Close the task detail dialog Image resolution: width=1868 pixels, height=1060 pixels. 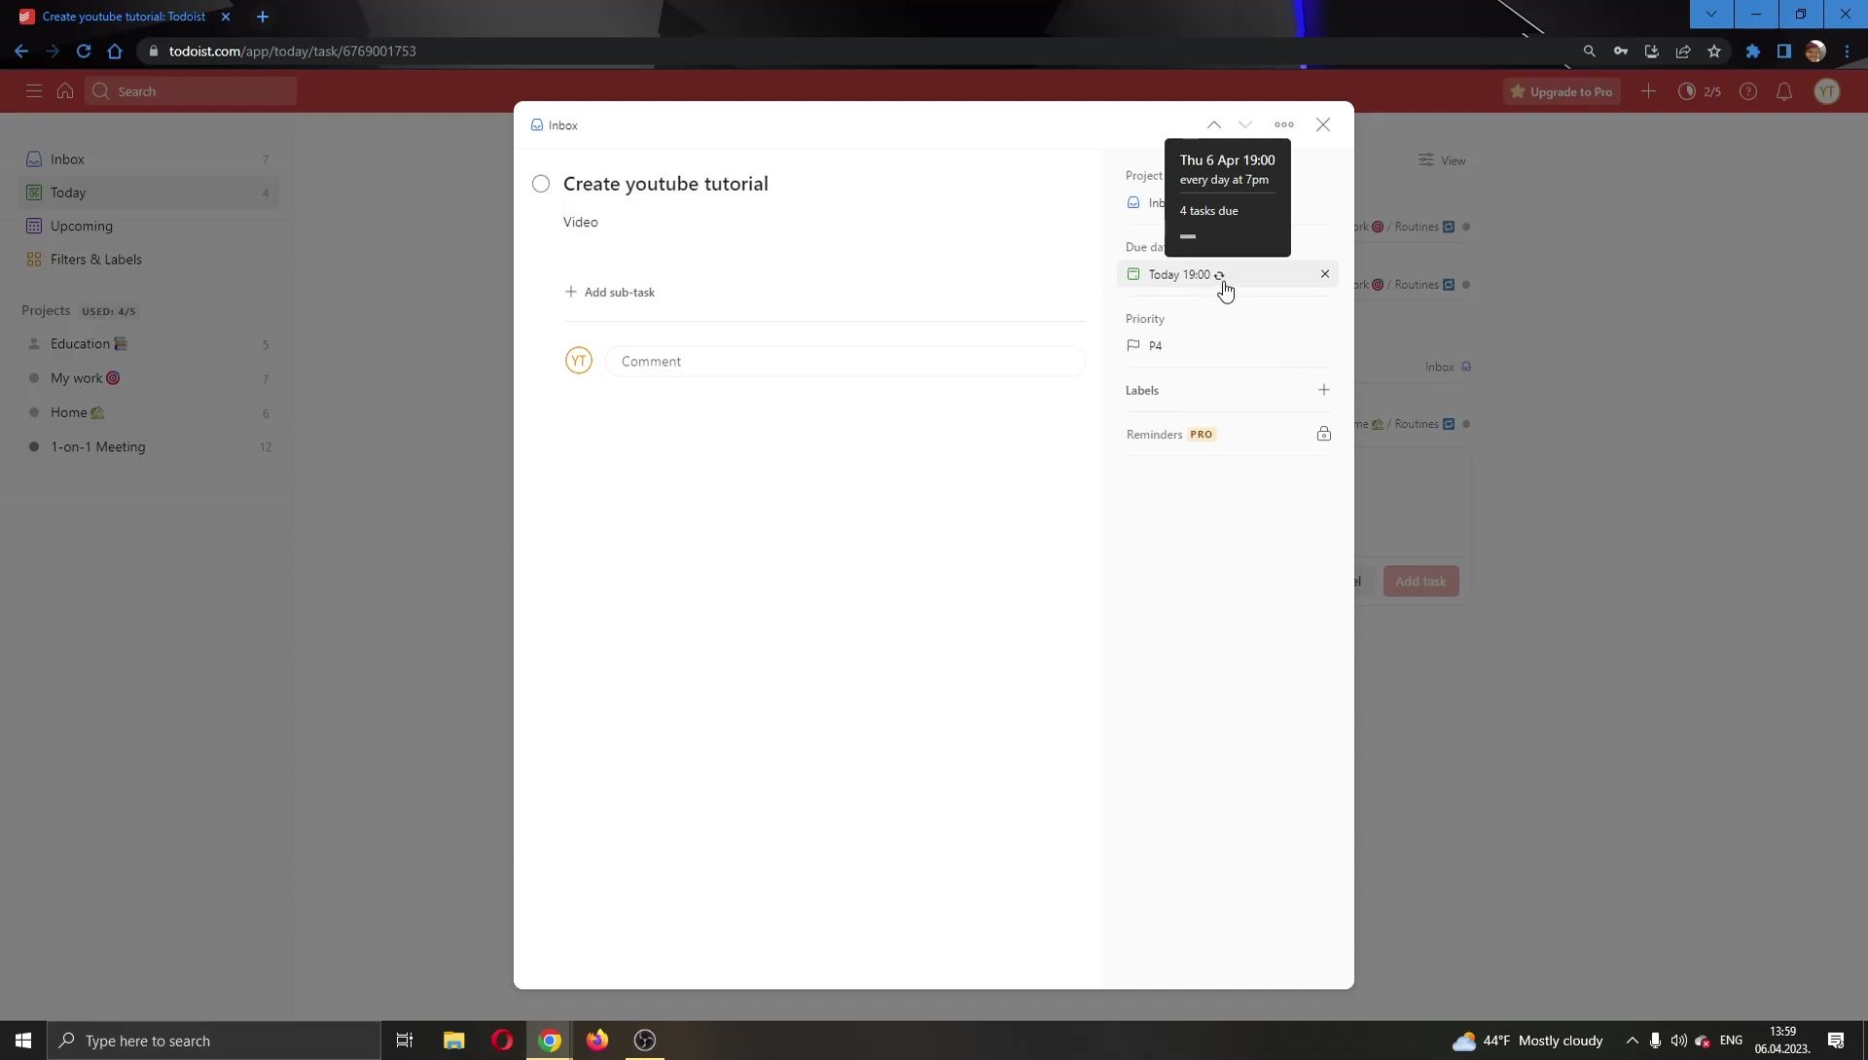(x=1323, y=124)
